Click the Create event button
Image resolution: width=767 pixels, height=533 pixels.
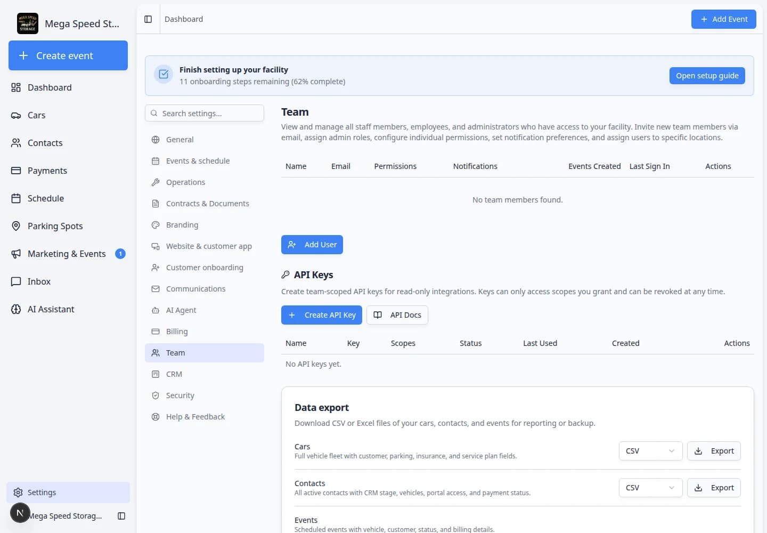click(x=68, y=55)
